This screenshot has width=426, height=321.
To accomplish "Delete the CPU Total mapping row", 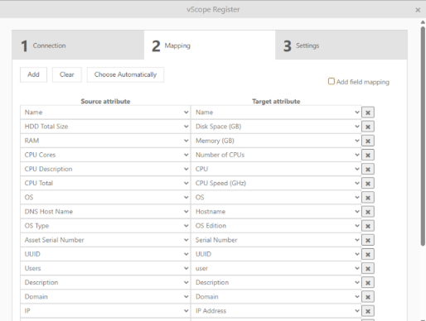I will pyautogui.click(x=368, y=184).
